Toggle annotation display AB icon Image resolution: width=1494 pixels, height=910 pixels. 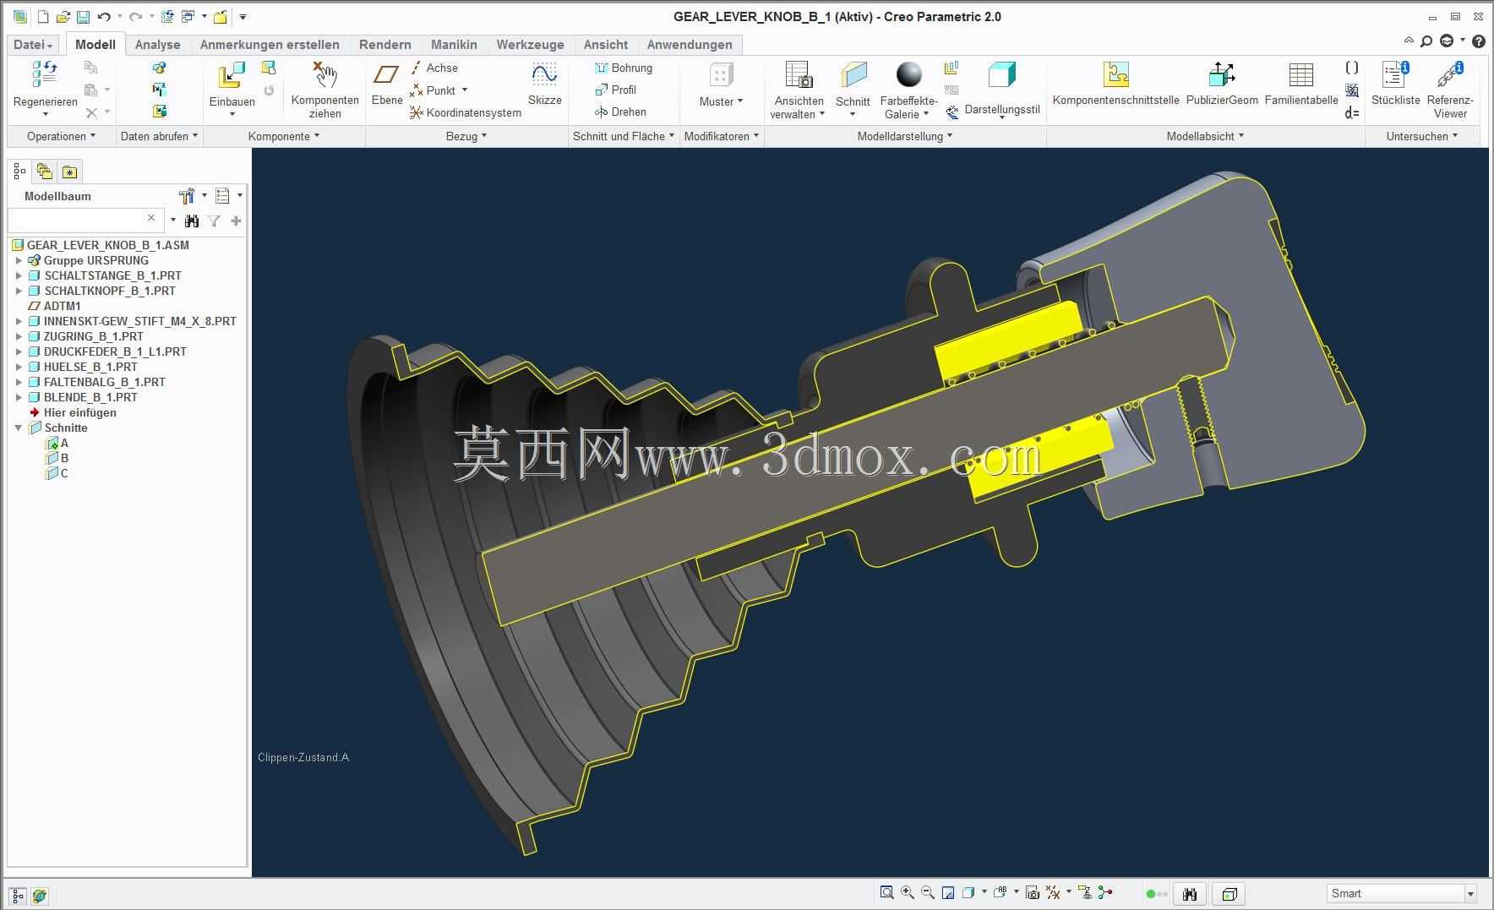pyautogui.click(x=1001, y=892)
